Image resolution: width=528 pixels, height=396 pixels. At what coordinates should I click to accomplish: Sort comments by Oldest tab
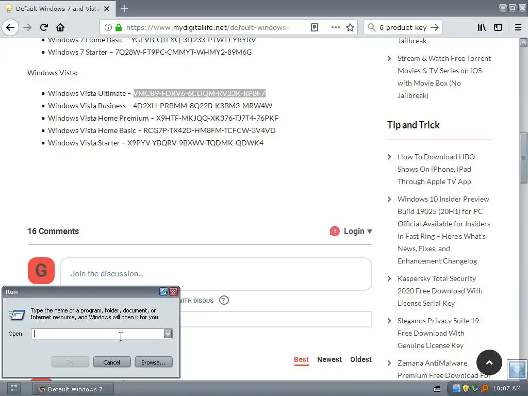[361, 359]
